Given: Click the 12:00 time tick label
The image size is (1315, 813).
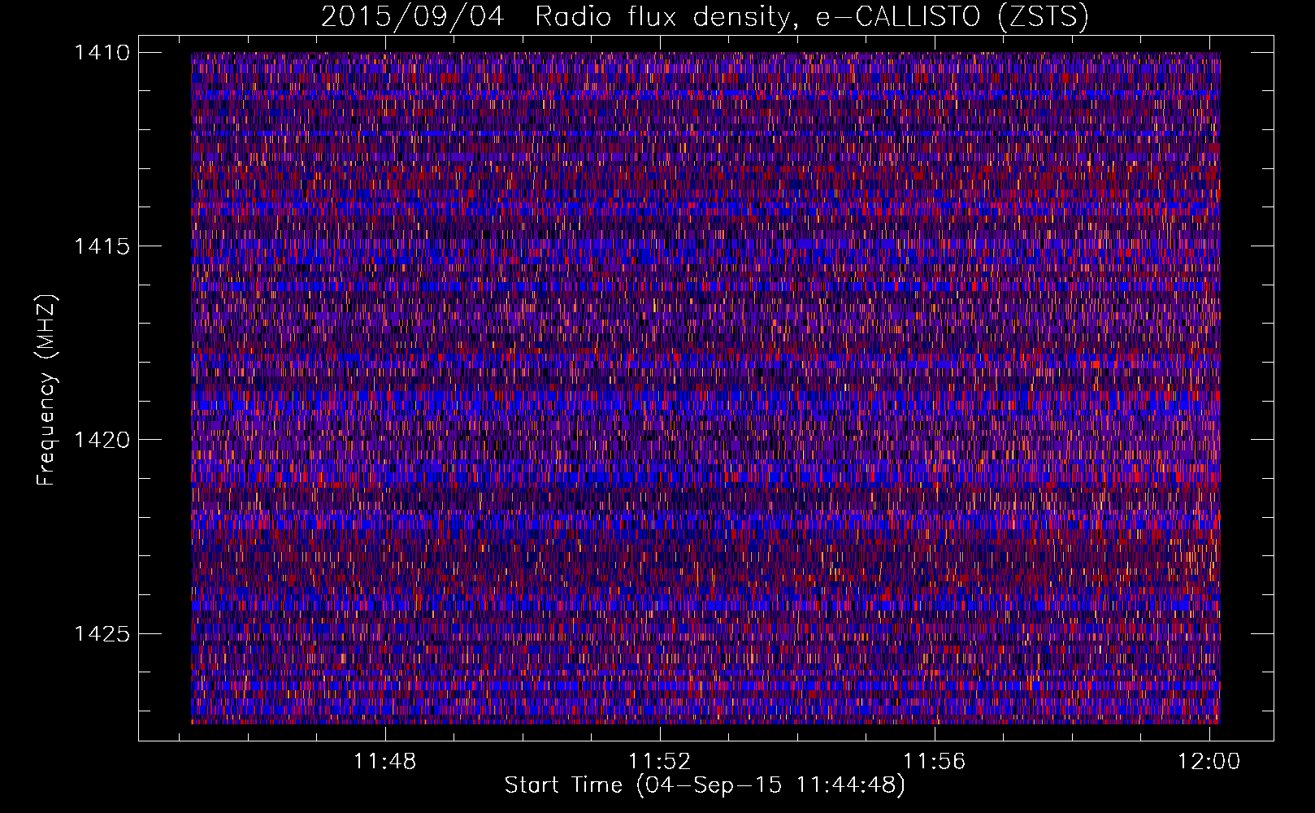Looking at the screenshot, I should click(1209, 761).
